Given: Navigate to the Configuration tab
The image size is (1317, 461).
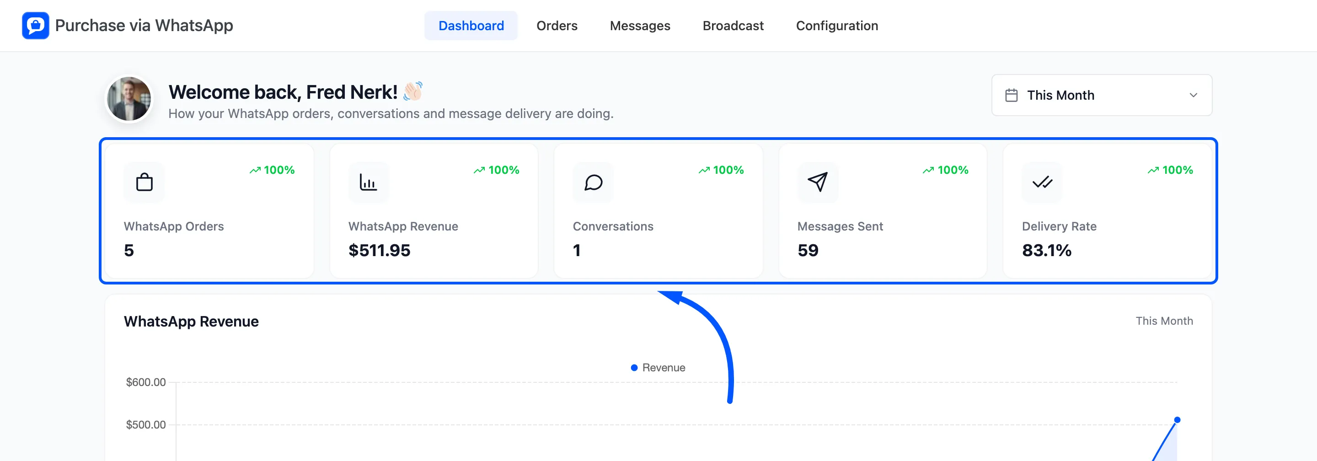Looking at the screenshot, I should click(x=837, y=26).
